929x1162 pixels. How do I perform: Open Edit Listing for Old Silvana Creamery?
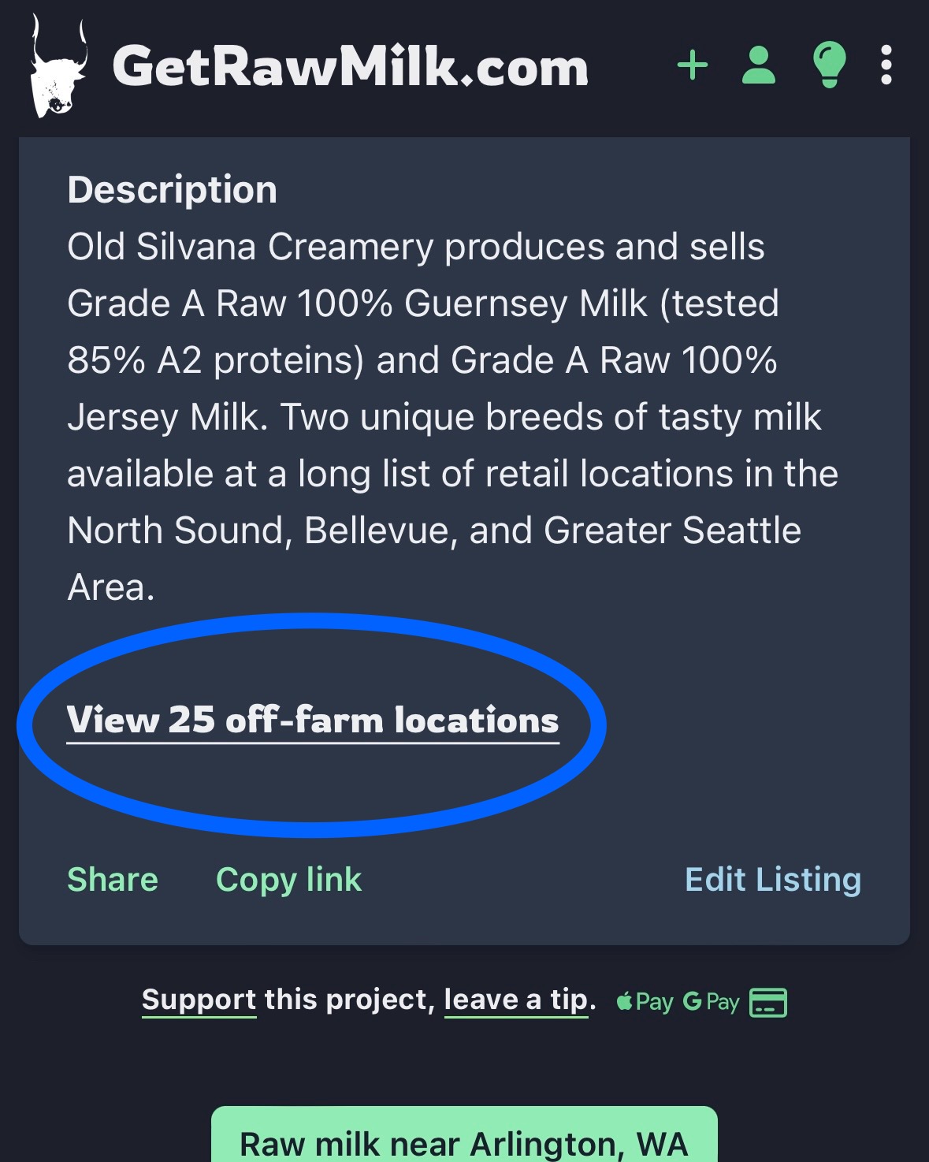(x=772, y=879)
